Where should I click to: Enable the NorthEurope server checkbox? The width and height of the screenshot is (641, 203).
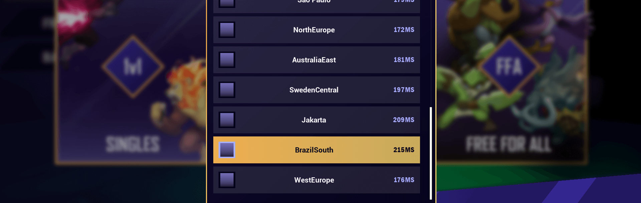(x=227, y=30)
